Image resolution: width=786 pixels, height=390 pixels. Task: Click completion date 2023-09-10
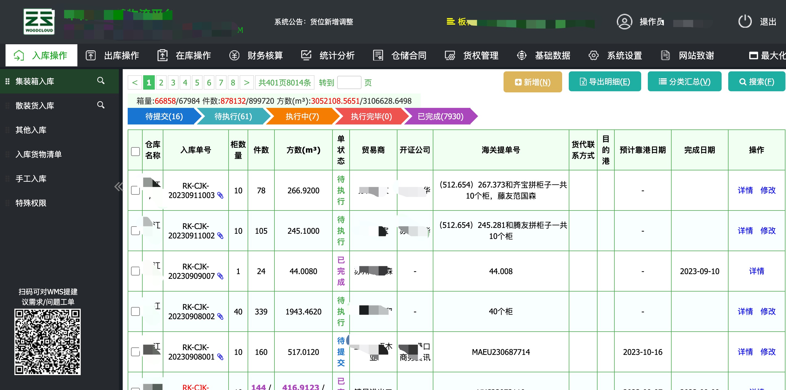(699, 271)
